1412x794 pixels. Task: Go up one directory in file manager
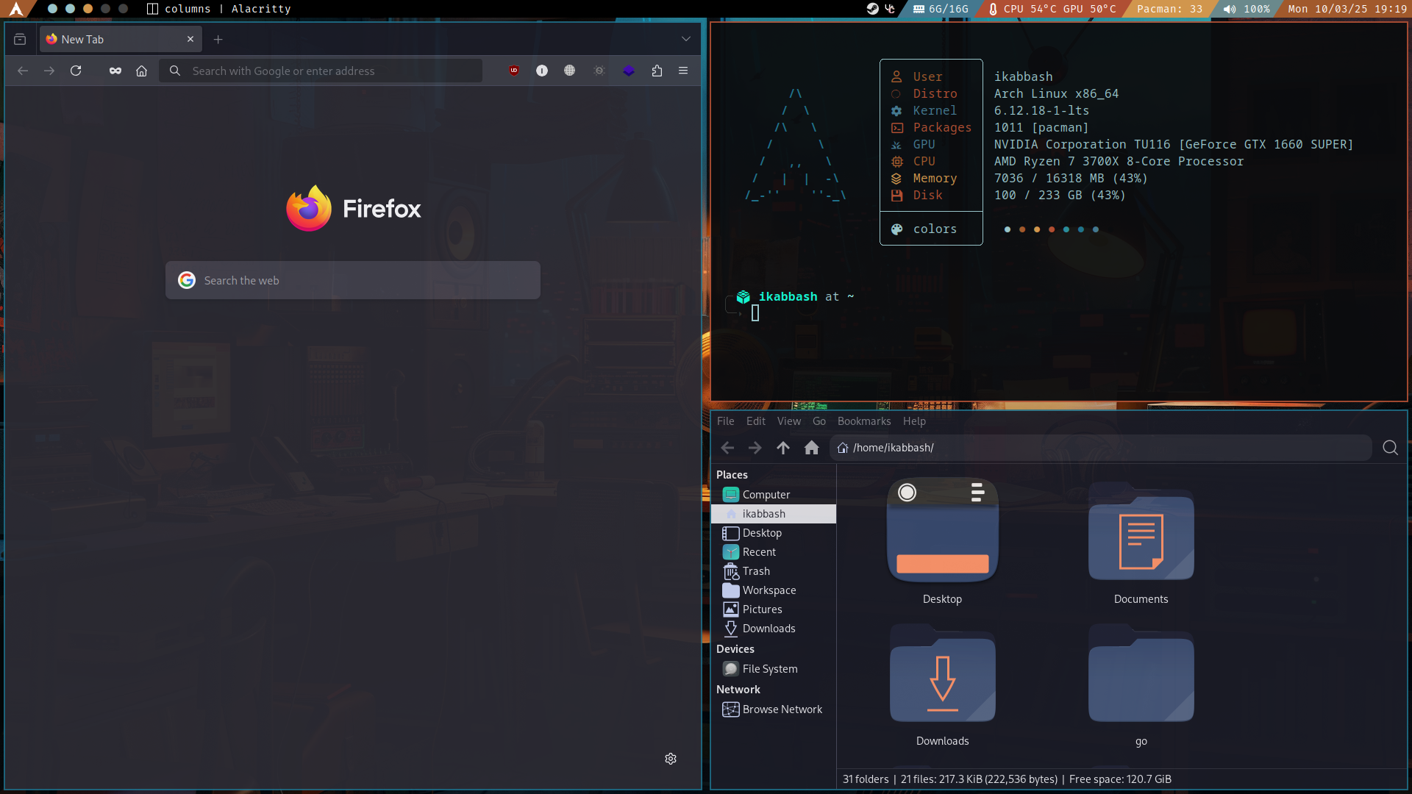click(783, 448)
